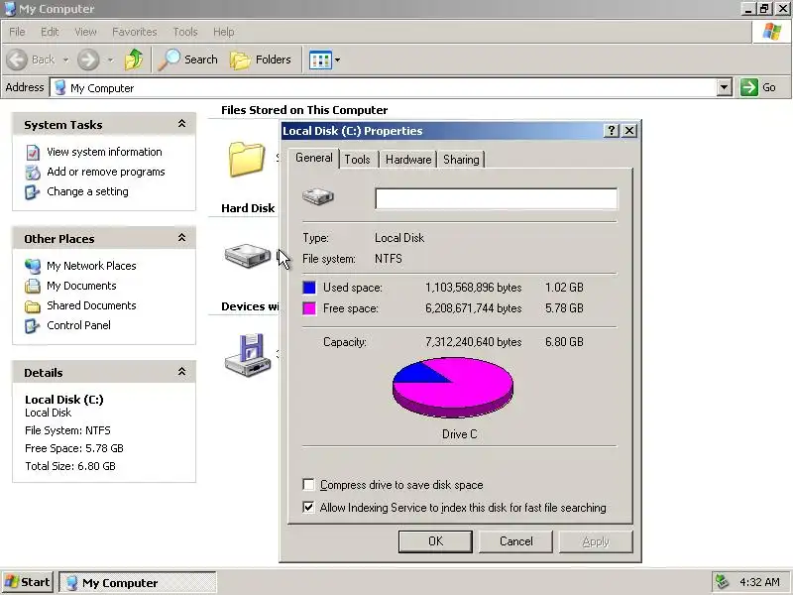793x595 pixels.
Task: Select the shared folder icon under Files Stored
Action: tap(246, 159)
